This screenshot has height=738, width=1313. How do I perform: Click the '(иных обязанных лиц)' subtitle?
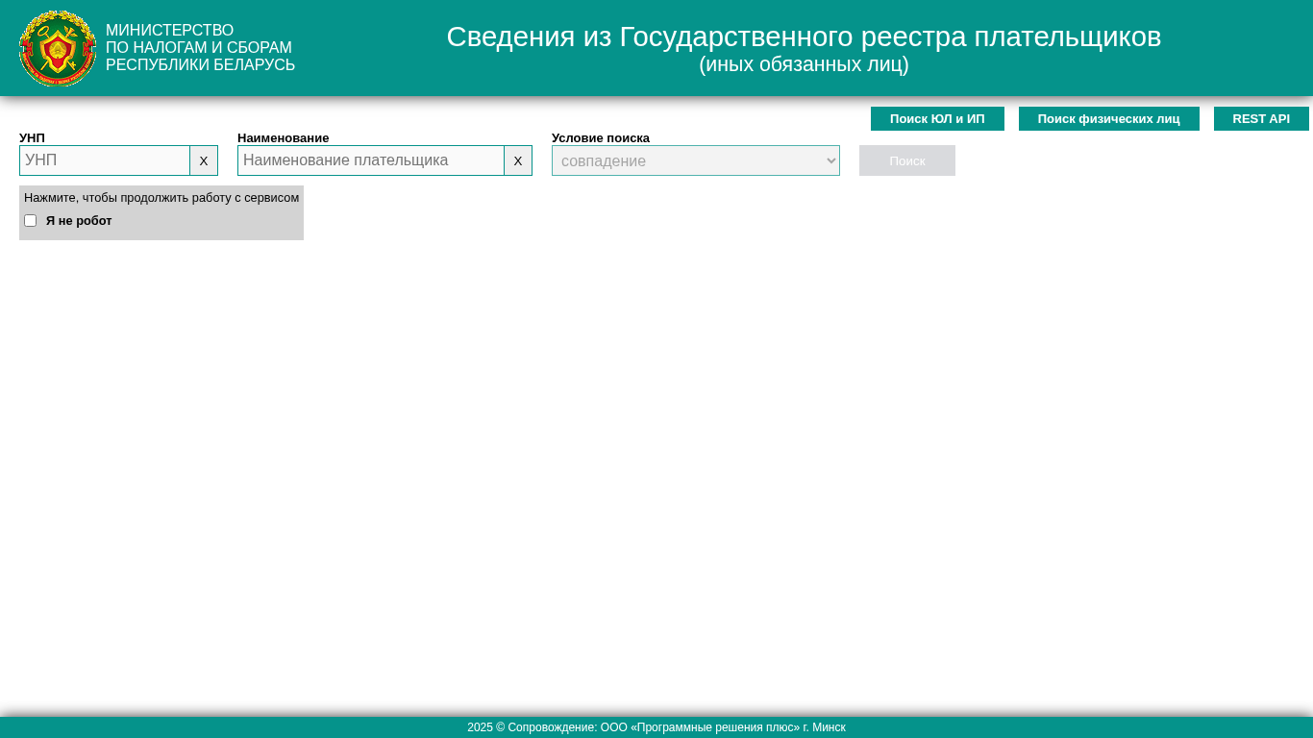[x=804, y=64]
